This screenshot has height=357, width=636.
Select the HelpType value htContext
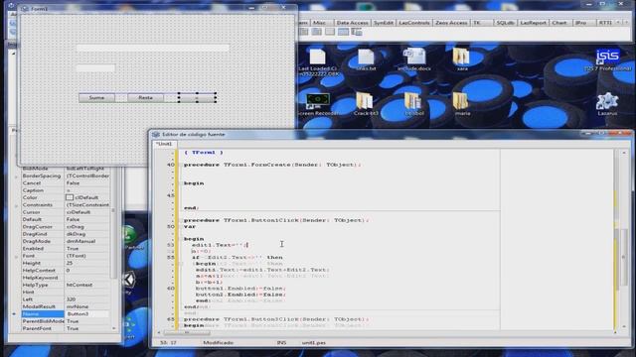click(86, 285)
